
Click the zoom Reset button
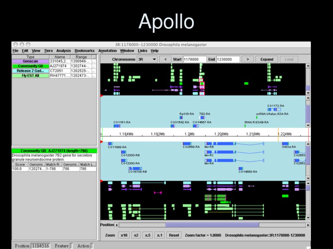(x=174, y=235)
